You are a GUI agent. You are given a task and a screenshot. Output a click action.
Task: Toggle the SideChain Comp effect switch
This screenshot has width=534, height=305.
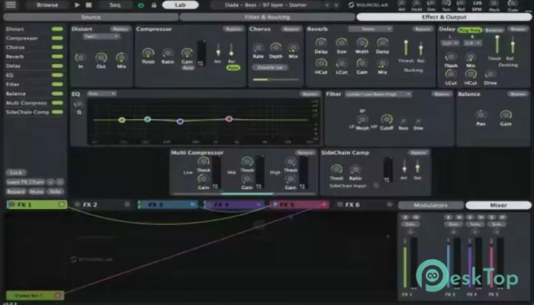click(57, 112)
